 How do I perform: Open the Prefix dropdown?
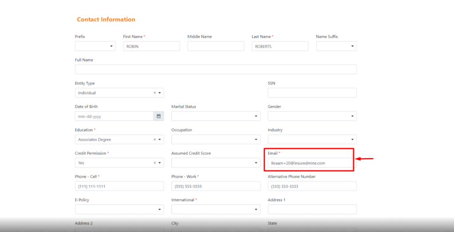click(95, 46)
